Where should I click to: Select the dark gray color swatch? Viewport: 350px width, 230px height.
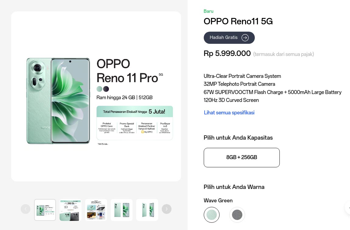237,215
